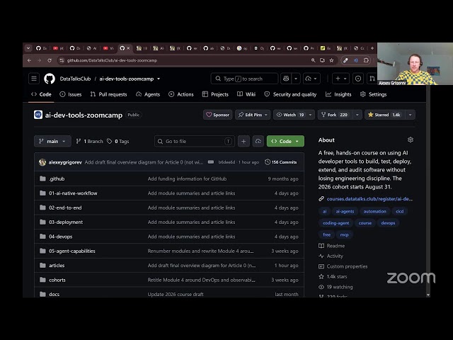Click the mcp topic tag

[344, 234]
